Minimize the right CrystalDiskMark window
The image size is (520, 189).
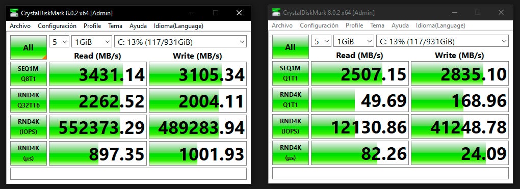[x=454, y=12]
